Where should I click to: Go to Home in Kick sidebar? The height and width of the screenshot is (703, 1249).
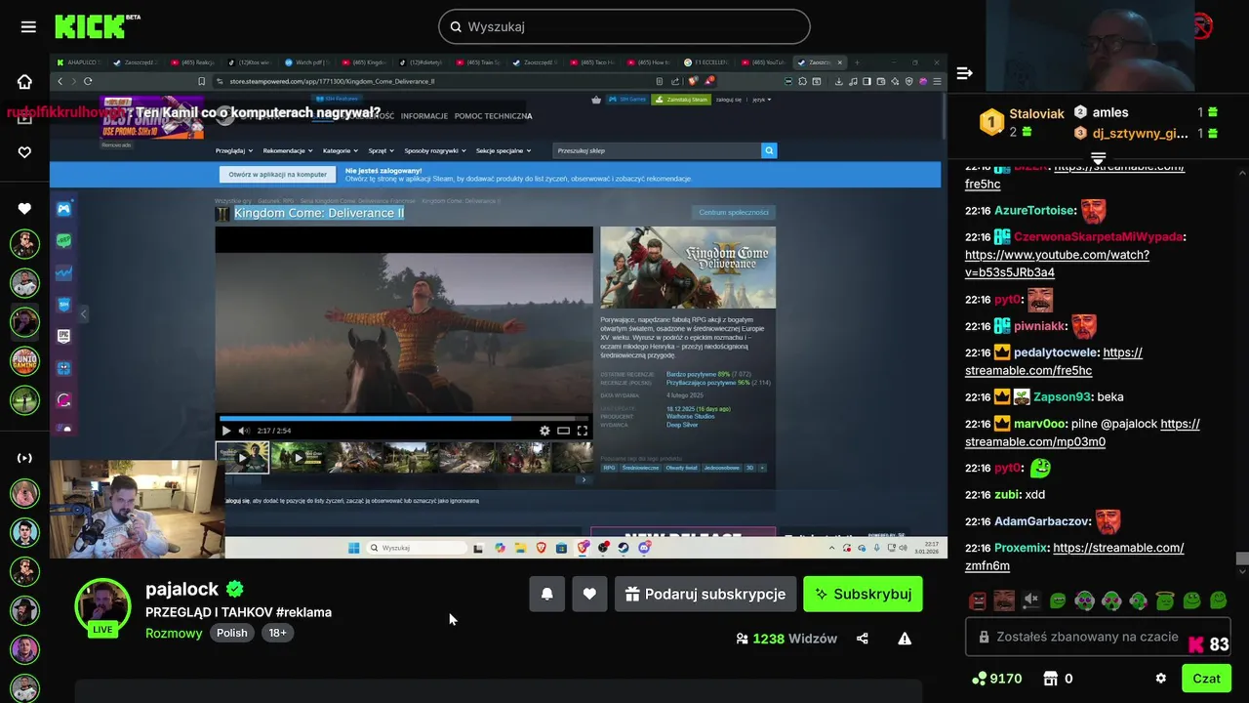coord(24,82)
